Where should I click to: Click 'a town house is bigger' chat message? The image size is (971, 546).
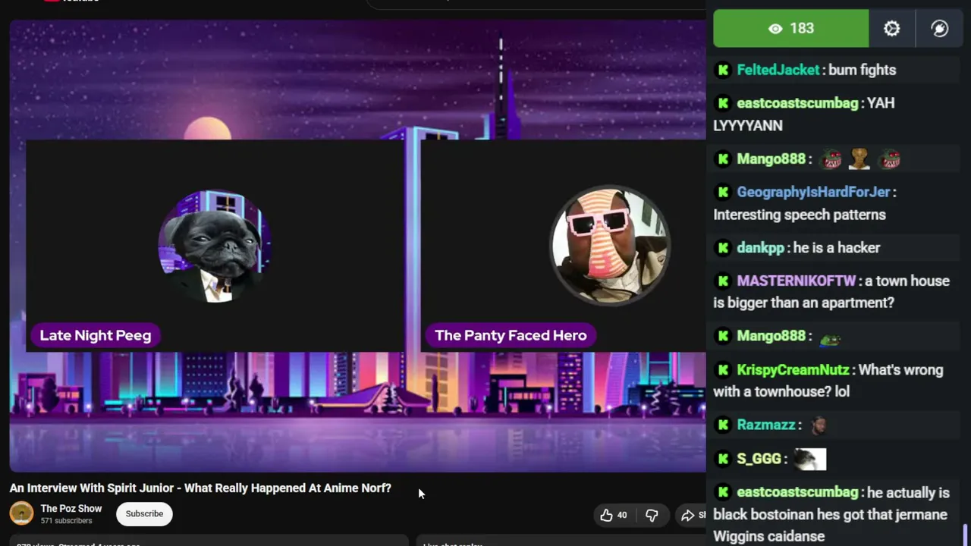[831, 292]
